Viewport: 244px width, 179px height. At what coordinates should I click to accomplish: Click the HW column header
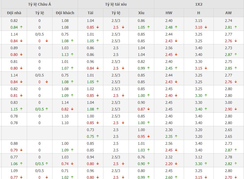pos(169,13)
